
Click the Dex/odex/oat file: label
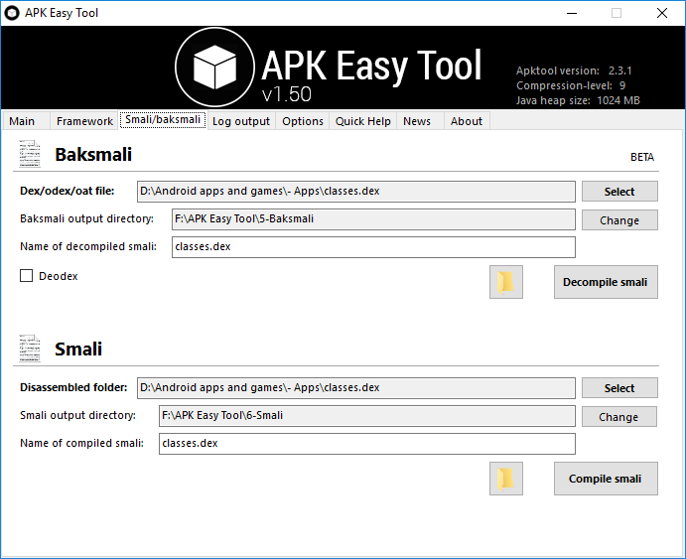[x=67, y=192]
